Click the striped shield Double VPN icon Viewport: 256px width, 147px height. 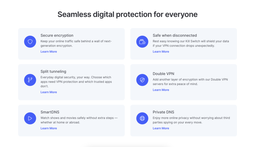(x=142, y=80)
